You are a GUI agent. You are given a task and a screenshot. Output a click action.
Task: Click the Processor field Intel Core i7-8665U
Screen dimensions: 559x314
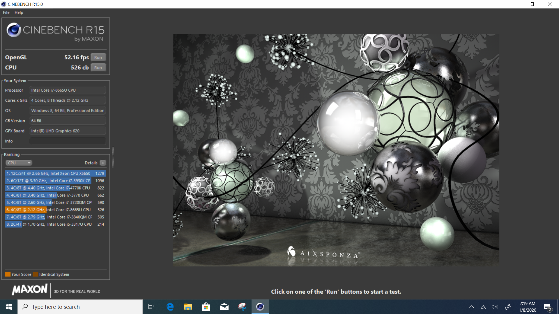[x=68, y=90]
